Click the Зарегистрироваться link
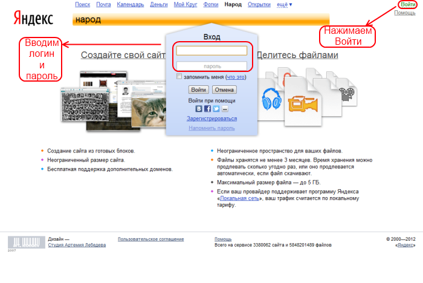This screenshot has width=423, height=283. pyautogui.click(x=211, y=119)
